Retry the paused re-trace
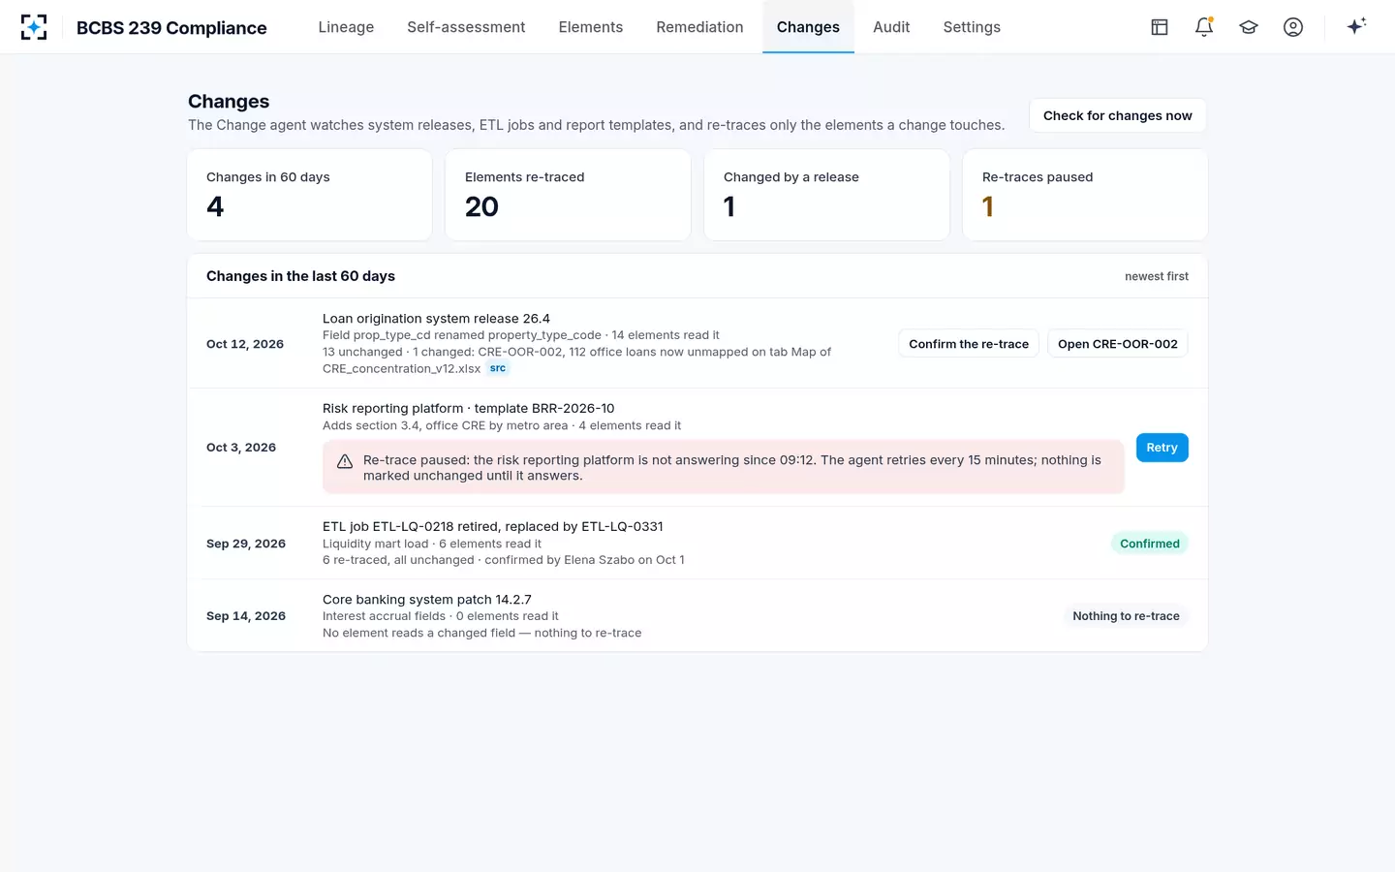 coord(1162,448)
